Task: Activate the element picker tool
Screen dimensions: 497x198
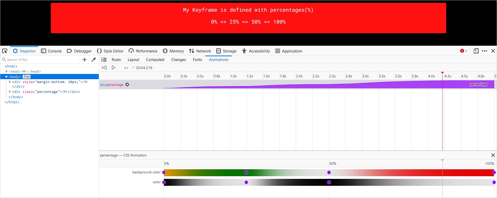Action: tap(5, 51)
